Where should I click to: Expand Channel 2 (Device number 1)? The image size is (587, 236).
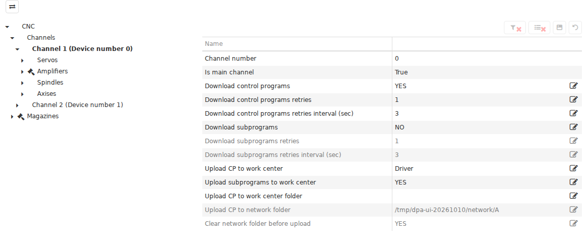tap(17, 106)
